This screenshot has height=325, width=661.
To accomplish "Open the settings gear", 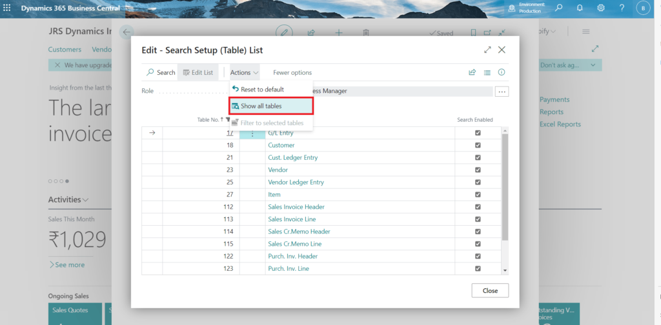I will [x=601, y=8].
